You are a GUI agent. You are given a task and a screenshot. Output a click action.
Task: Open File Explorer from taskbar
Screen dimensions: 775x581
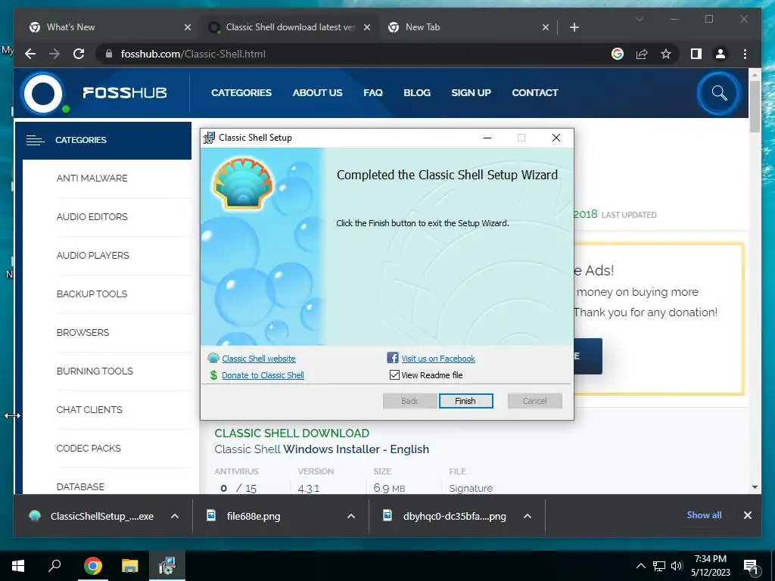click(130, 566)
